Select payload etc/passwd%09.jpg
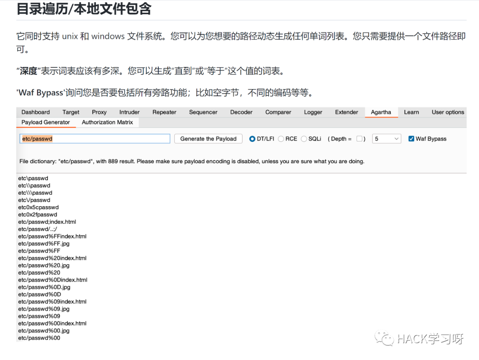The image size is (479, 360). click(x=43, y=309)
